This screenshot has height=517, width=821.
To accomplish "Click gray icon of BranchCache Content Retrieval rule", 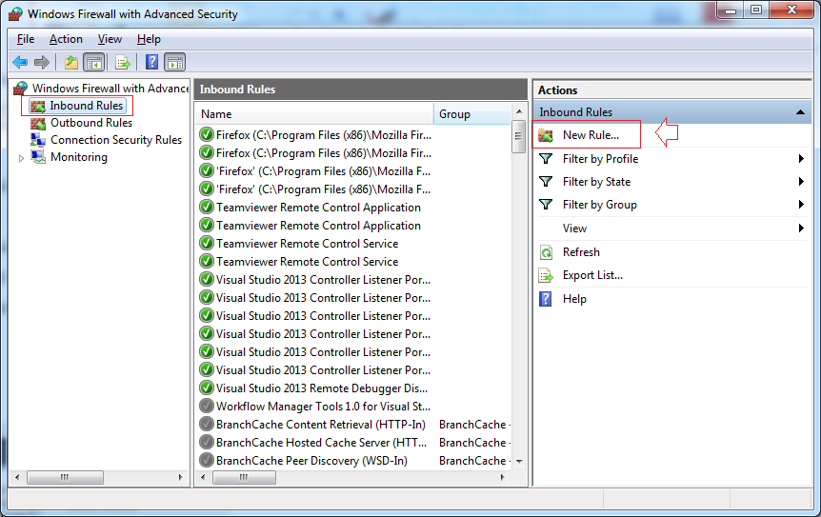I will click(207, 424).
